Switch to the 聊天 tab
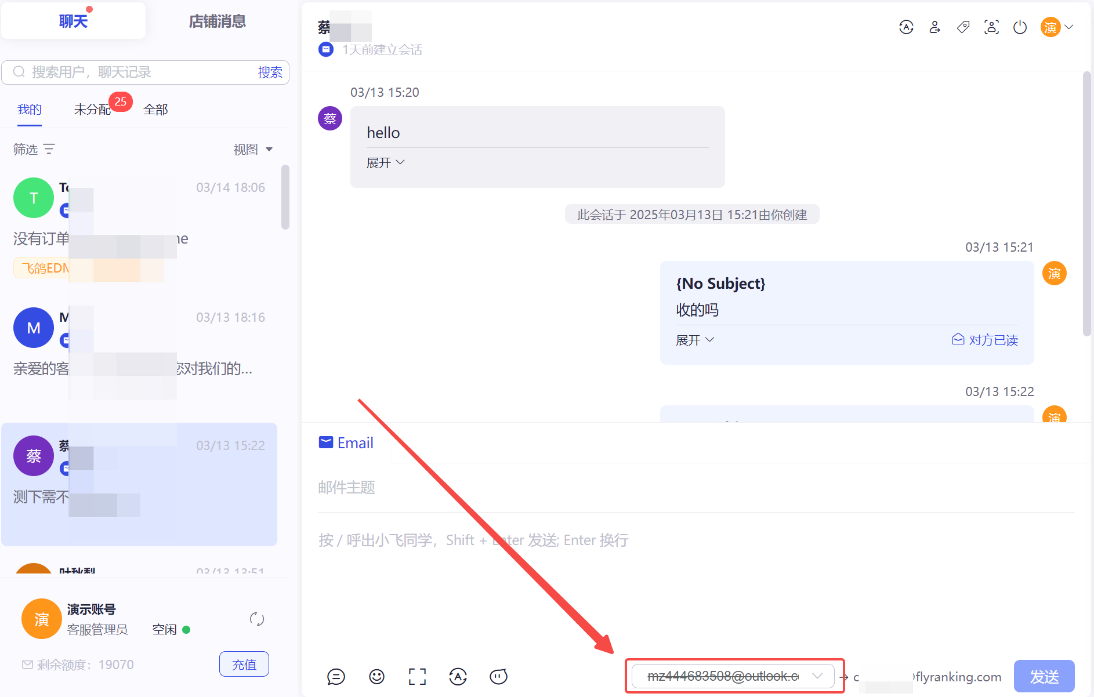 pos(73,21)
